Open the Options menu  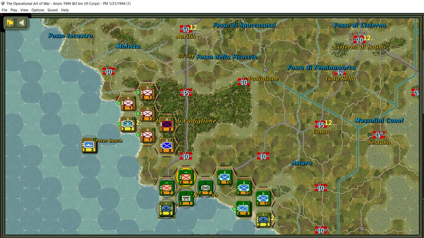pyautogui.click(x=38, y=10)
